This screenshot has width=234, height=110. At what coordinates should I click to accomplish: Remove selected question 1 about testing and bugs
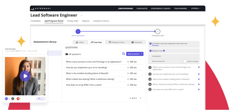(199, 67)
